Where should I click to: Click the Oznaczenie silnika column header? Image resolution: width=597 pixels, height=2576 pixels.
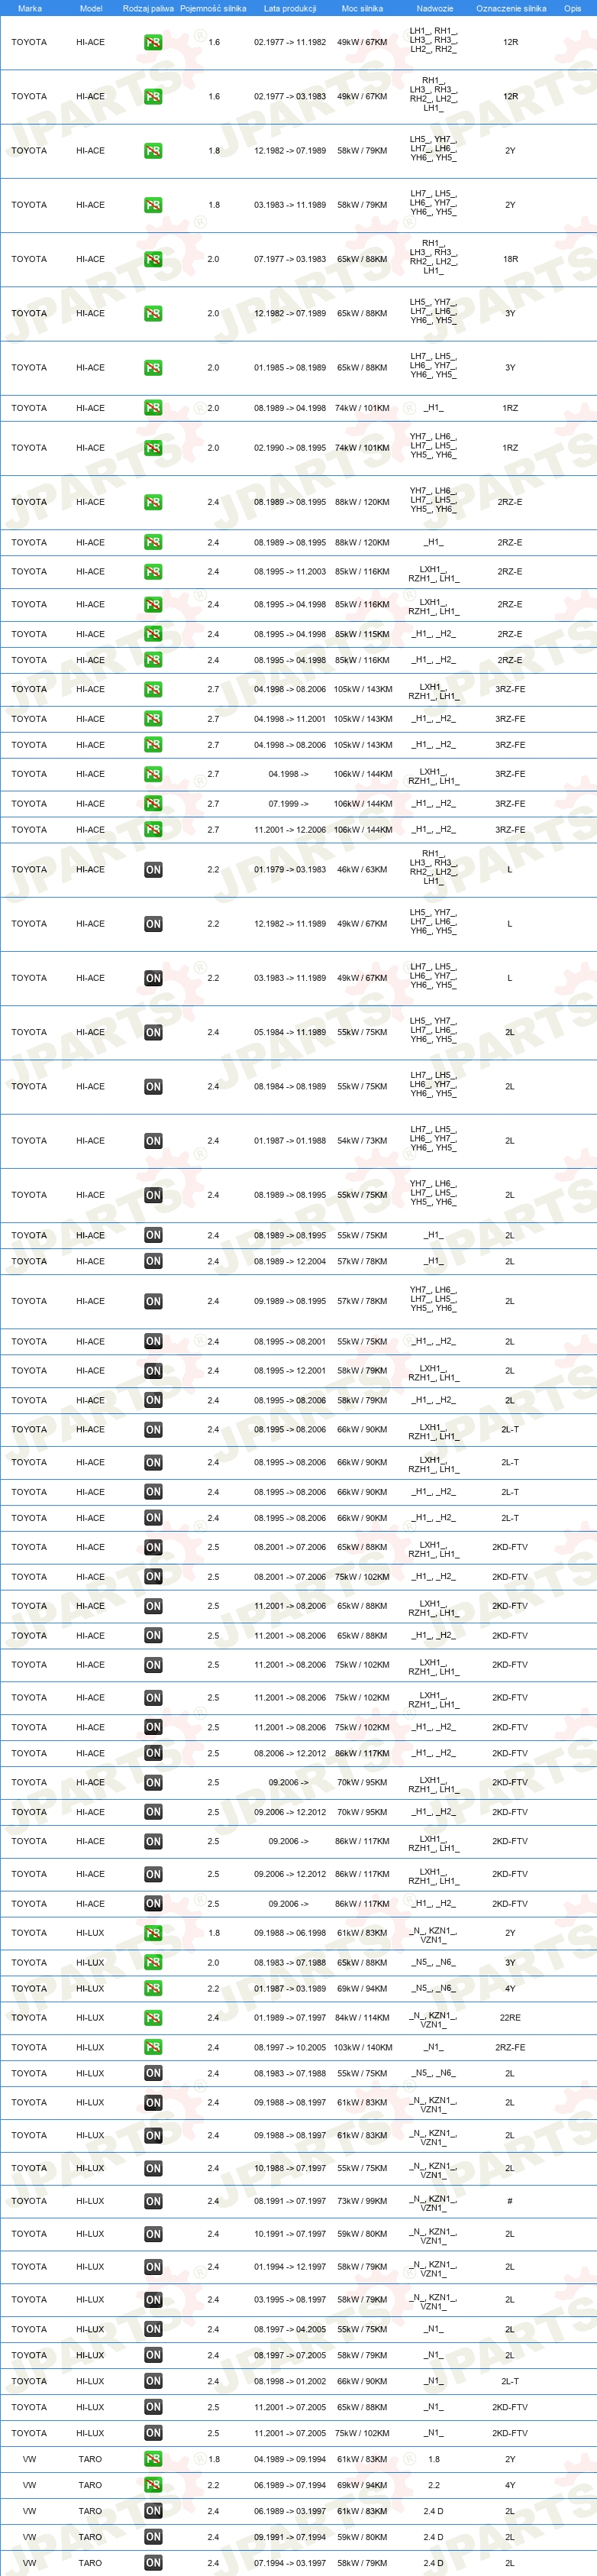511,8
